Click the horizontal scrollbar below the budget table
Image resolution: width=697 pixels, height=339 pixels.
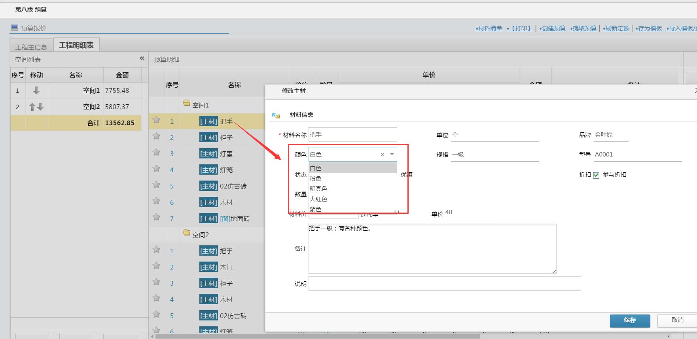tap(316, 336)
